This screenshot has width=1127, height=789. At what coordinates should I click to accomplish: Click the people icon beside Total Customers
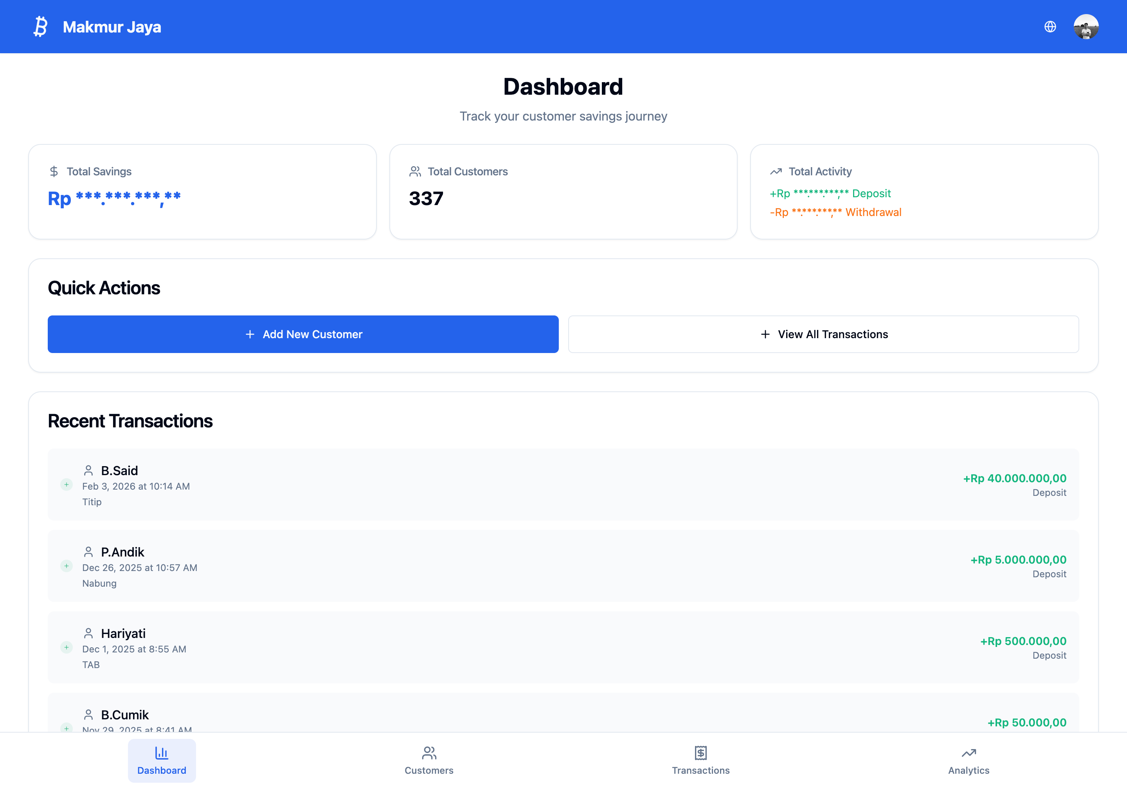415,171
